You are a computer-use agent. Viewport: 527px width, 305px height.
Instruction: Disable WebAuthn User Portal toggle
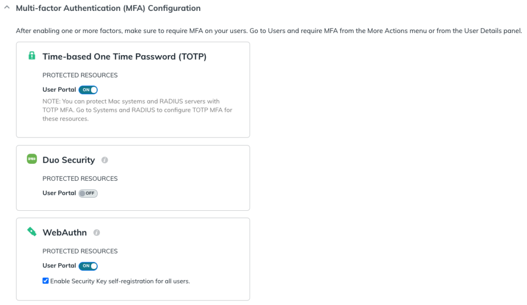(88, 266)
